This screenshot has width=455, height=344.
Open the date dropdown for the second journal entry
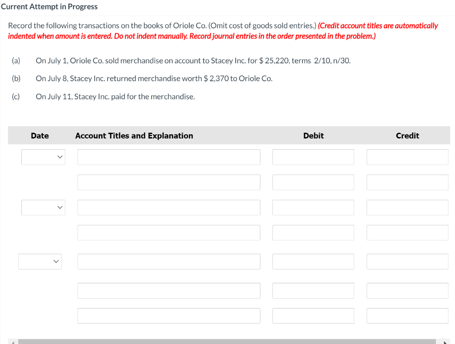43,207
